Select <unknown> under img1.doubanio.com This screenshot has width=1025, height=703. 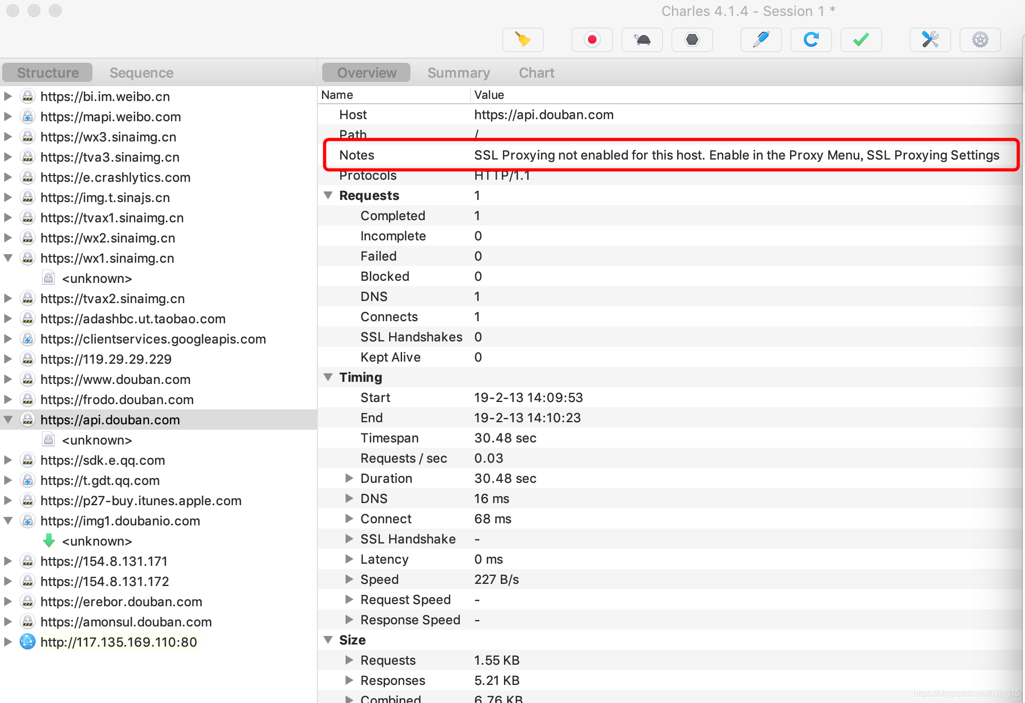(97, 541)
